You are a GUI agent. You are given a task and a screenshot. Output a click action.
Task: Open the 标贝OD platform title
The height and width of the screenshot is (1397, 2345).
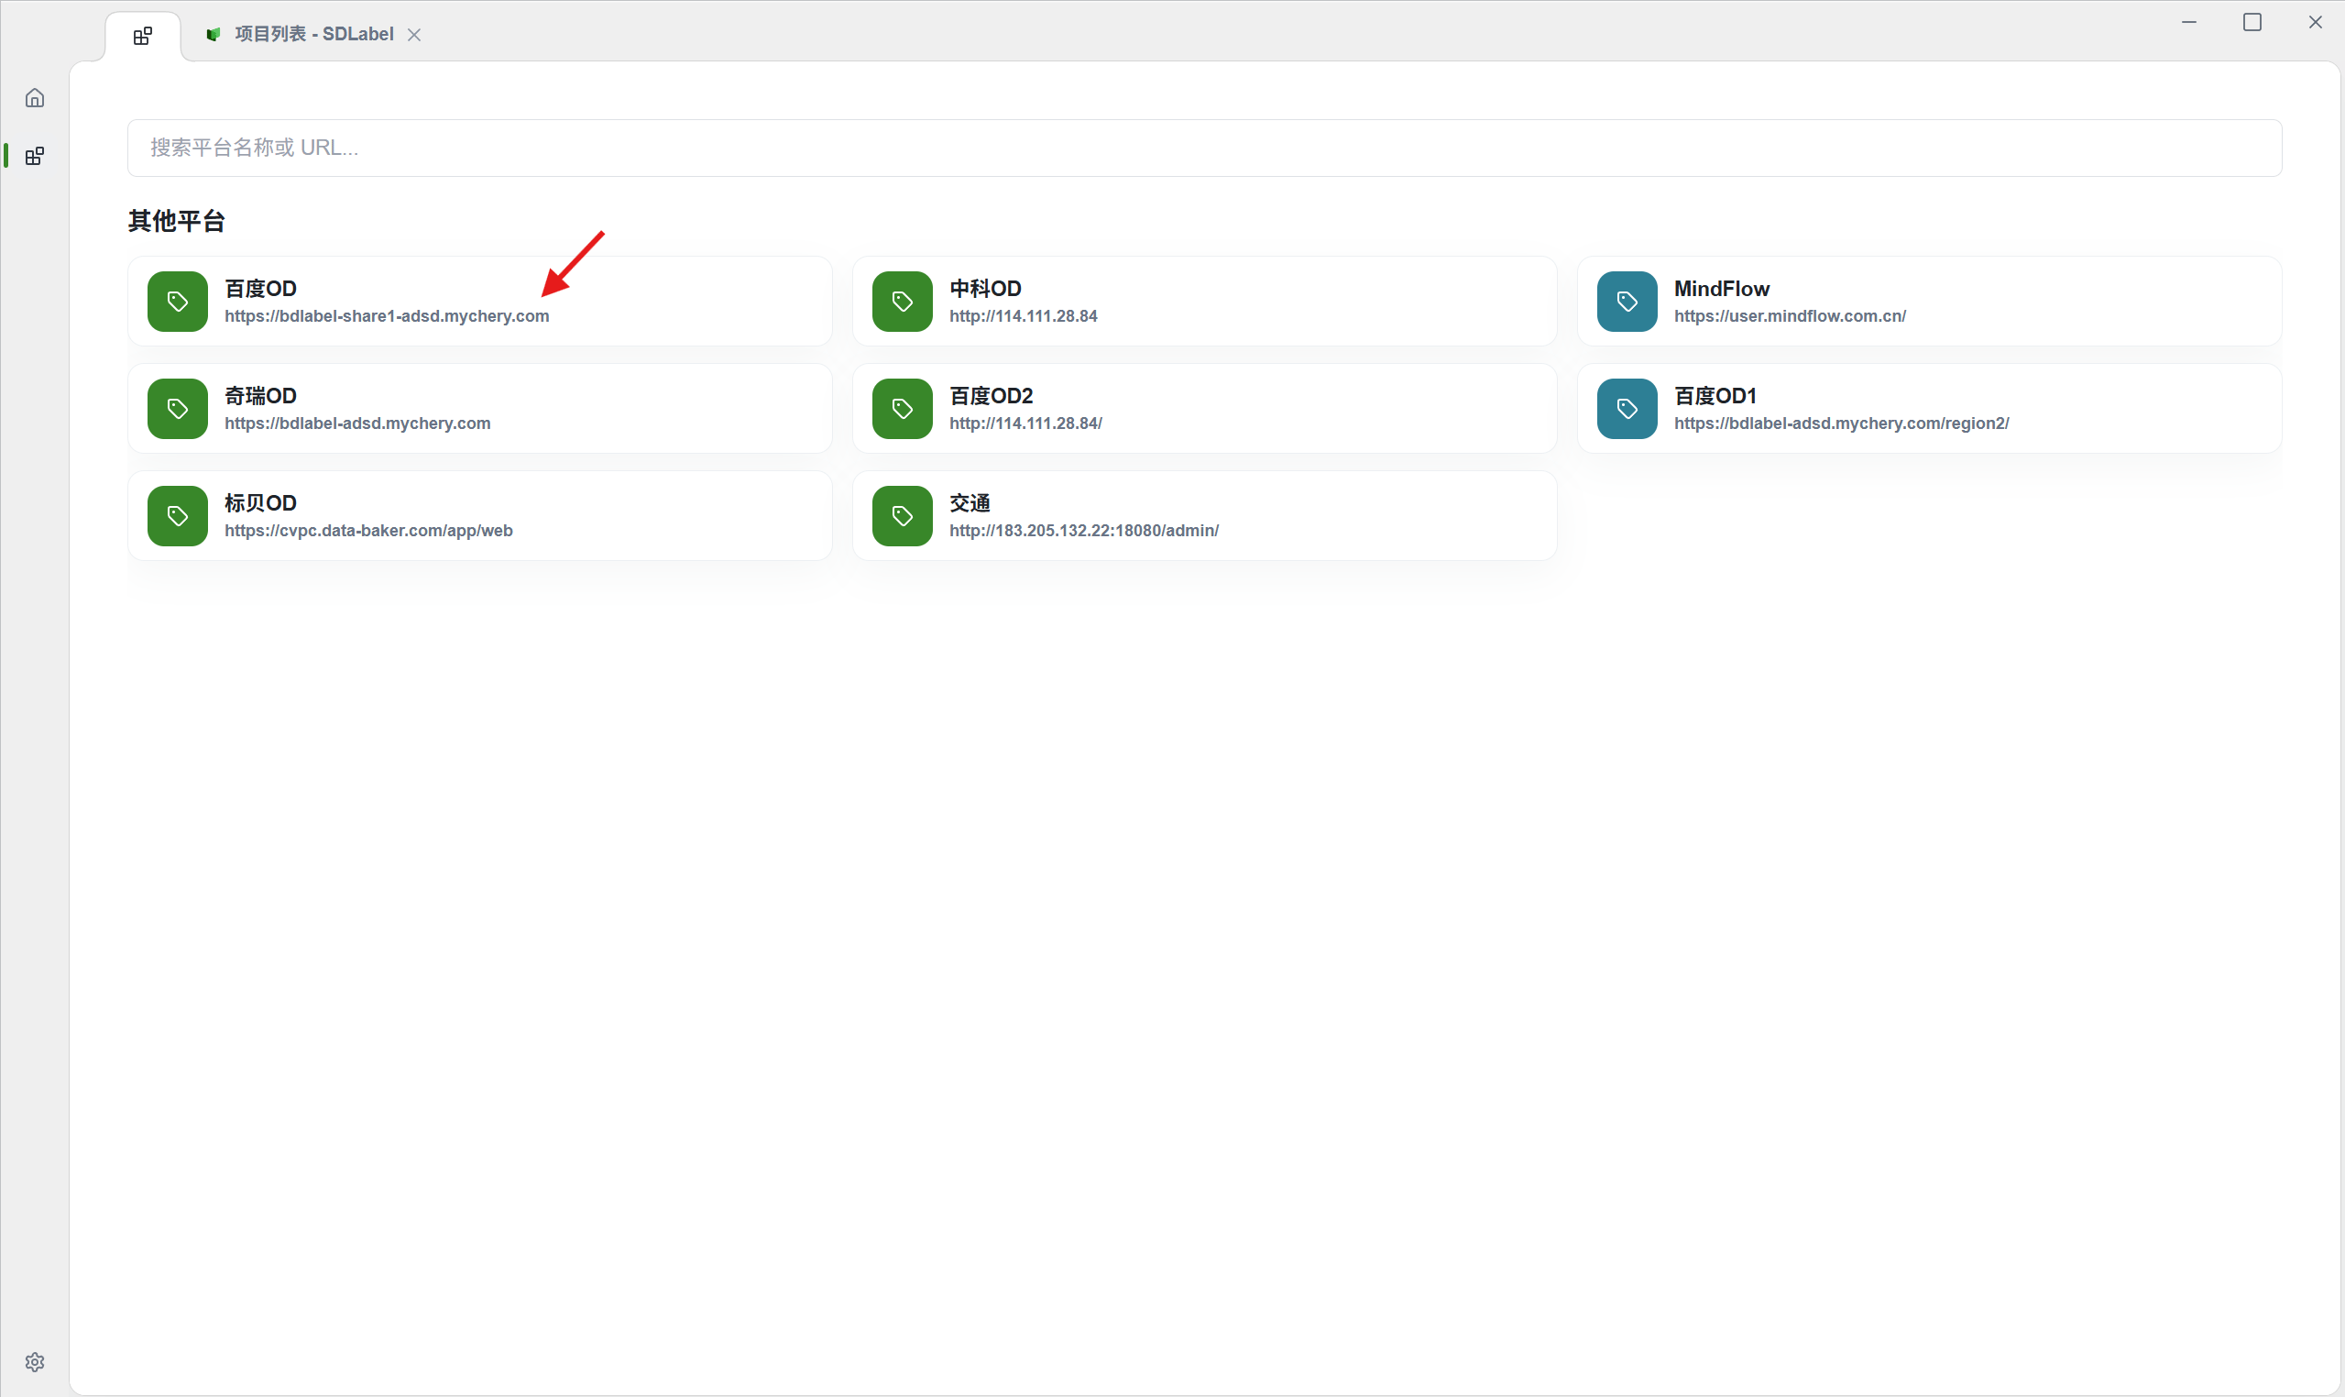coord(260,502)
